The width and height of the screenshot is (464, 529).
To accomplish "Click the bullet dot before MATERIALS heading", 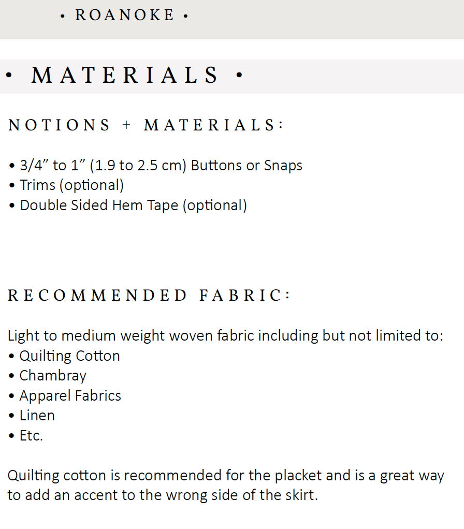I will point(8,76).
